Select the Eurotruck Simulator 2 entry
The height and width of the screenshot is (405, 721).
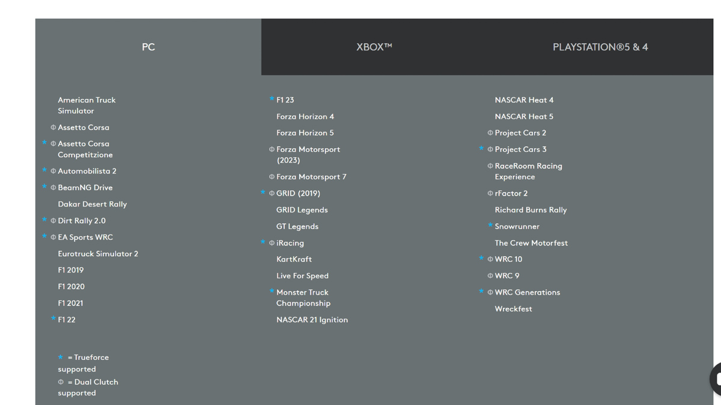pyautogui.click(x=98, y=253)
